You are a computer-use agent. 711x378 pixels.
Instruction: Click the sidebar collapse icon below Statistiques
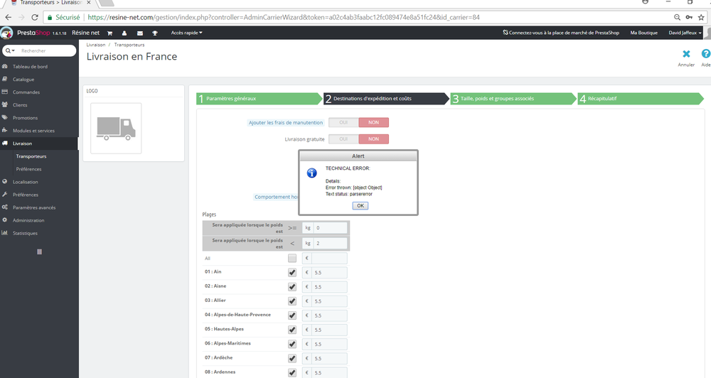39,252
